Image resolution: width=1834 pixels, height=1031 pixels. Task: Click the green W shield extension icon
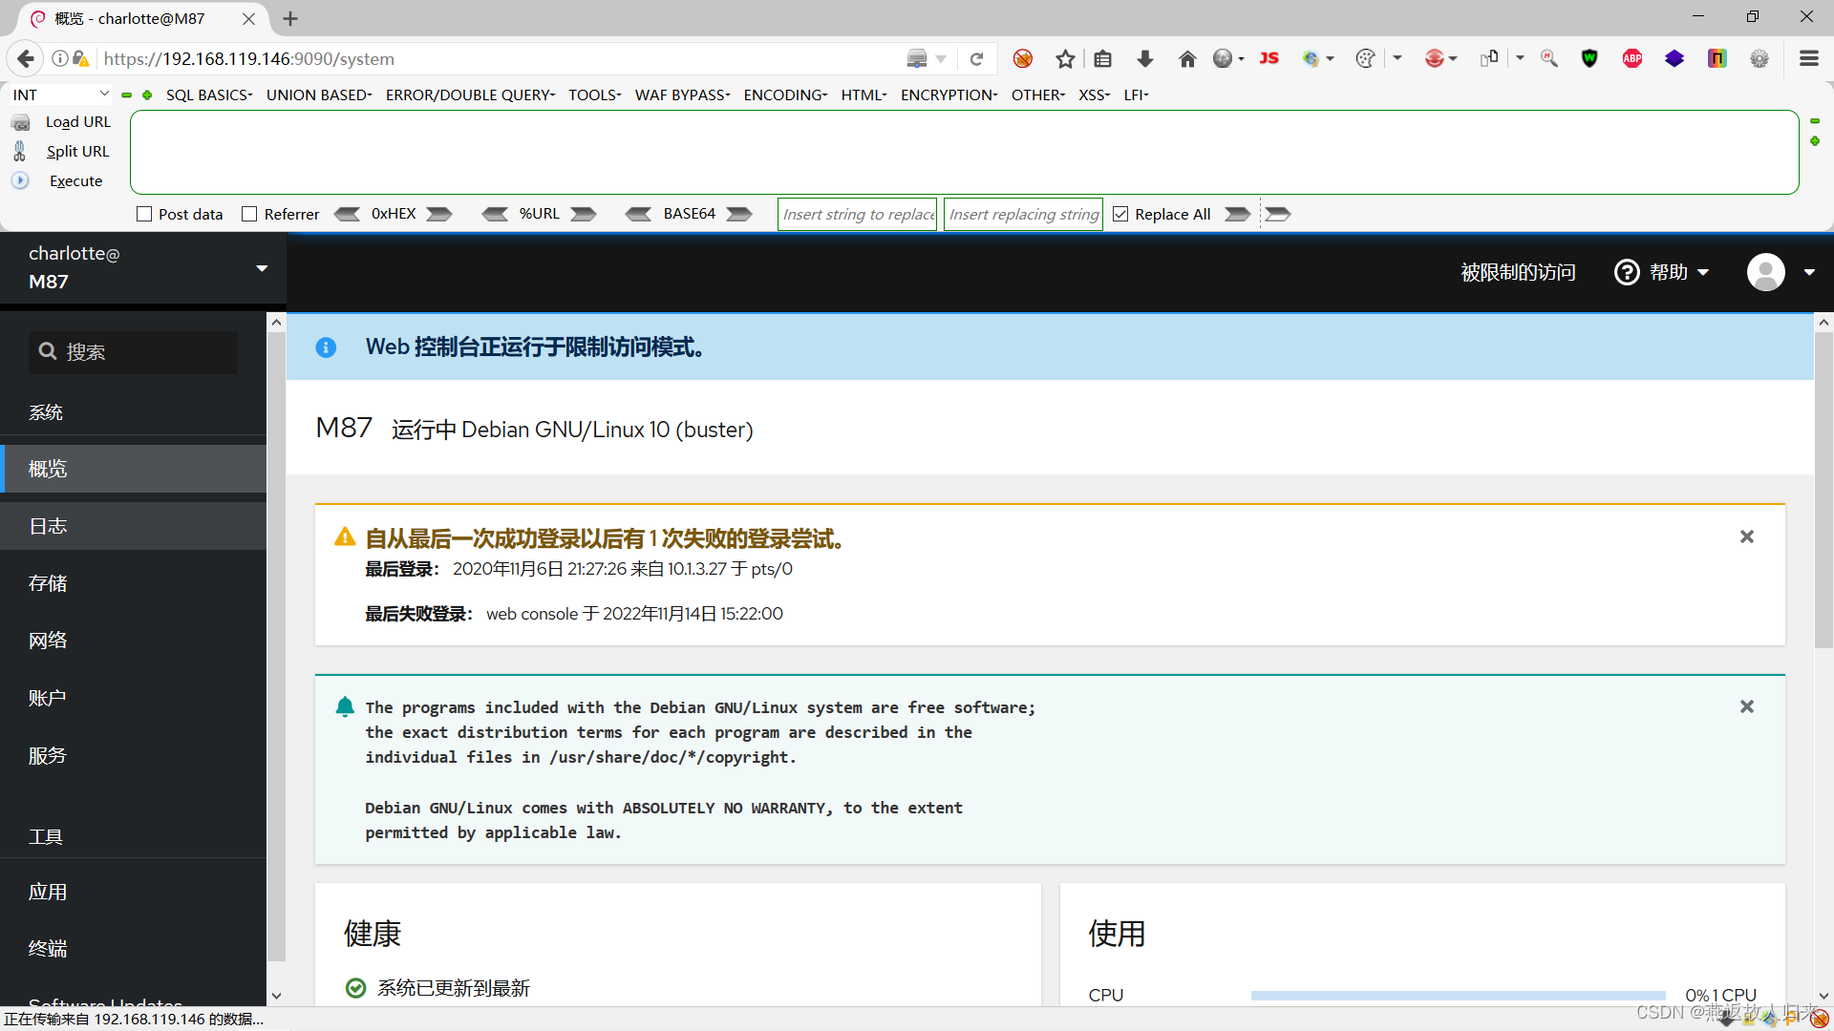coord(1589,59)
